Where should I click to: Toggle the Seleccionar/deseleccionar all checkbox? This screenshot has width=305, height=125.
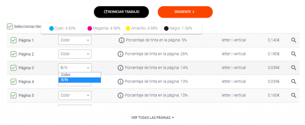click(x=10, y=27)
